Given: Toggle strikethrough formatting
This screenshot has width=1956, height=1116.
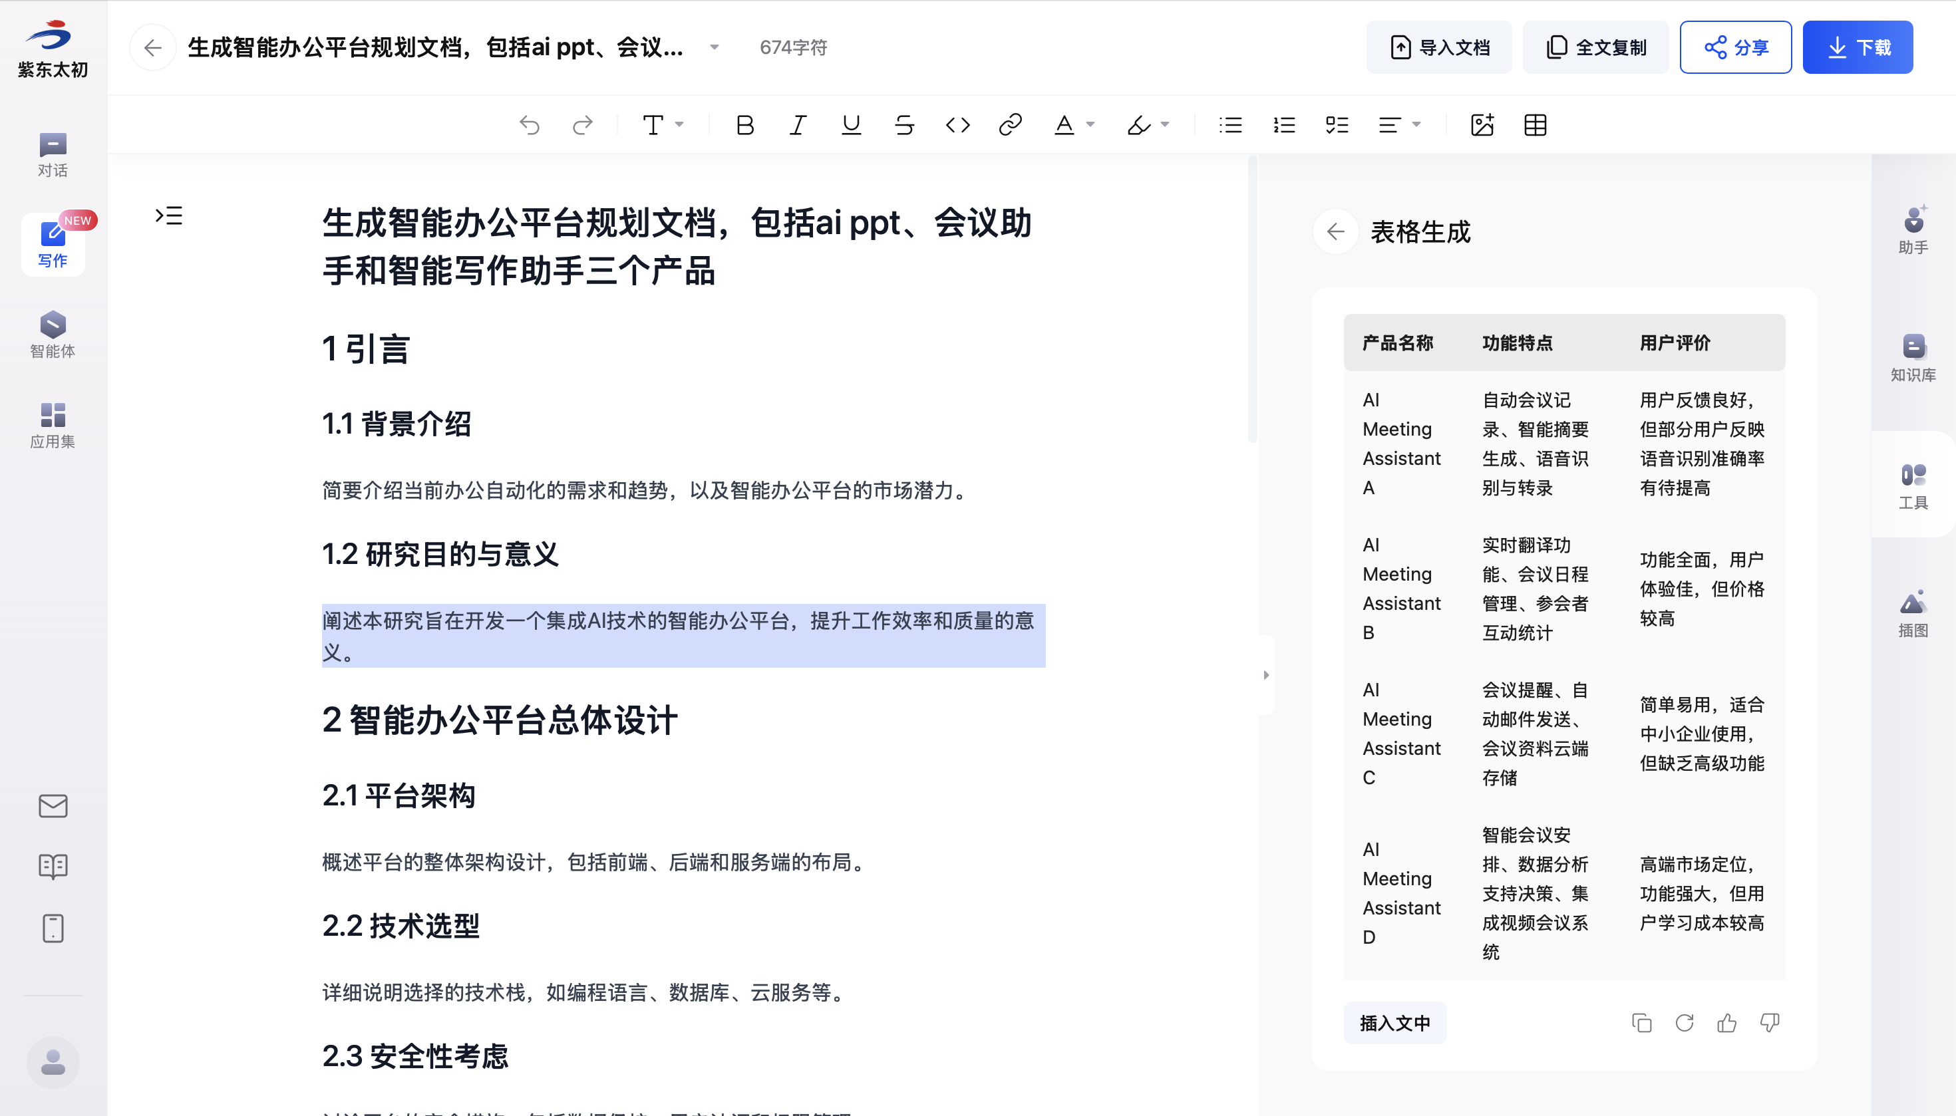Looking at the screenshot, I should tap(904, 125).
